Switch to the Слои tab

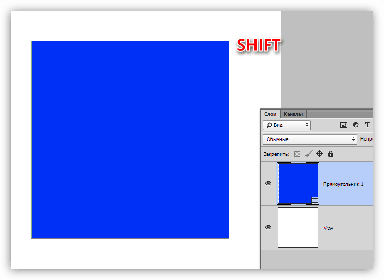tap(270, 114)
